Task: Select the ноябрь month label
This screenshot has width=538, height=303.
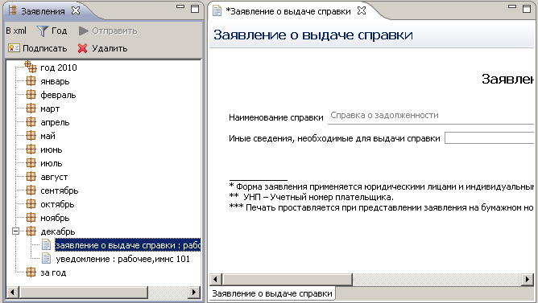Action: tap(55, 218)
